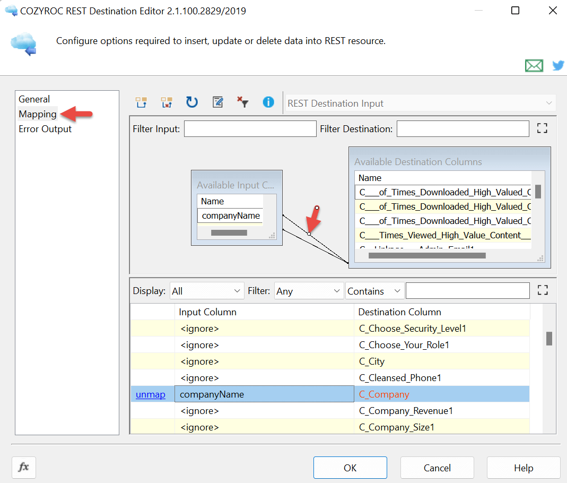Screen dimensions: 567x483
Task: Click the clear filter funnel icon
Action: coord(242,102)
